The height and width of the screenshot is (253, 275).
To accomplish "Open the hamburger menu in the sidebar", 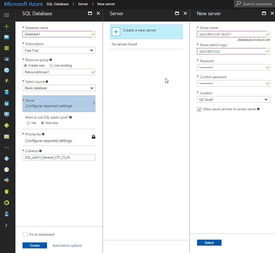I will pos(7,15).
